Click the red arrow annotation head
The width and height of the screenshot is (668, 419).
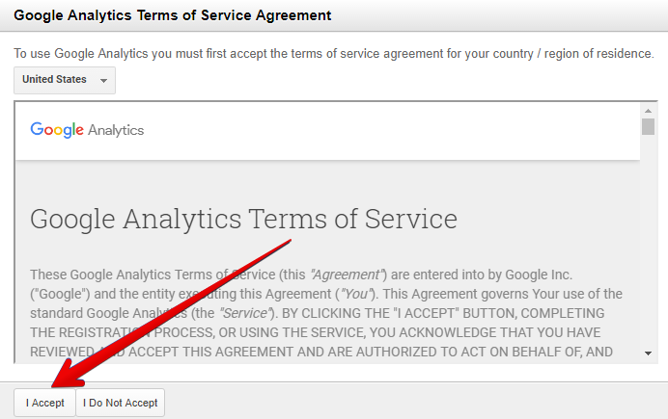(69, 375)
